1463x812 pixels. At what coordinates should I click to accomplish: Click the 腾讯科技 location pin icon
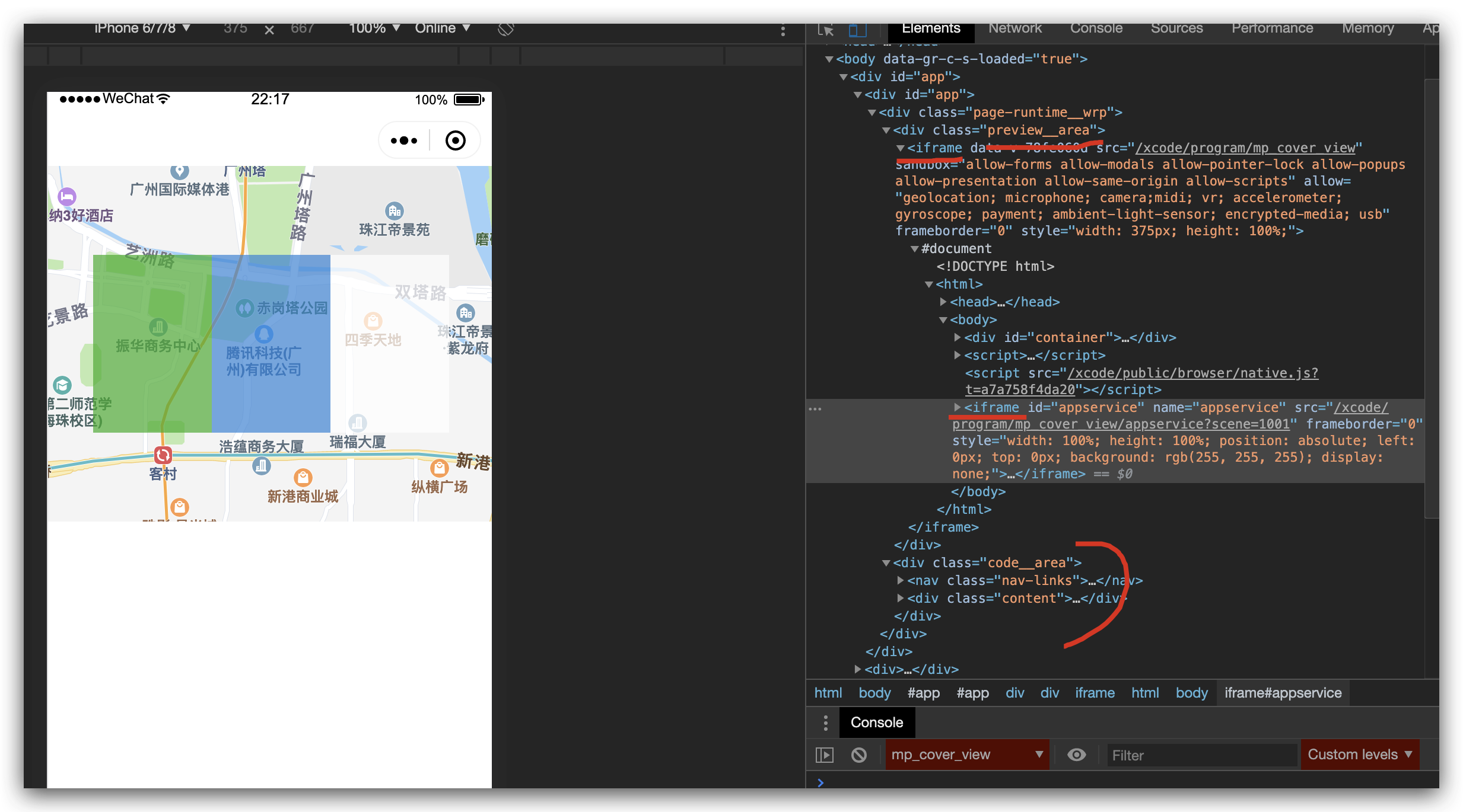pyautogui.click(x=263, y=334)
